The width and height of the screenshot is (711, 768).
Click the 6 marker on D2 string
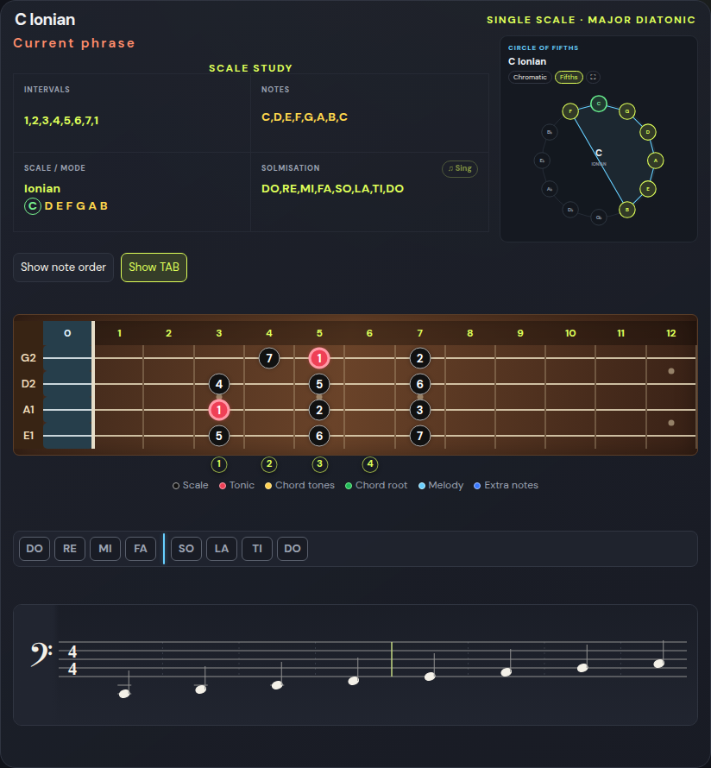419,384
